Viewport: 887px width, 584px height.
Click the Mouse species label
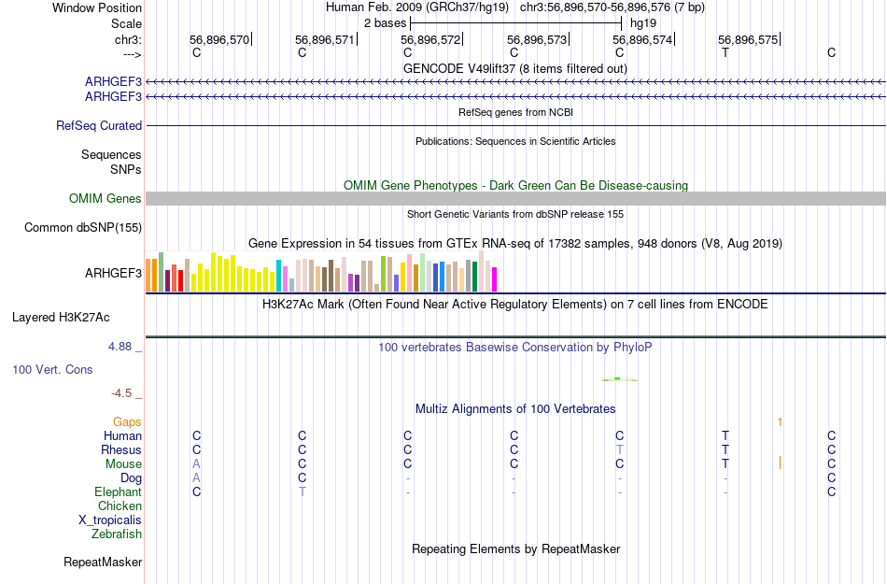point(124,464)
